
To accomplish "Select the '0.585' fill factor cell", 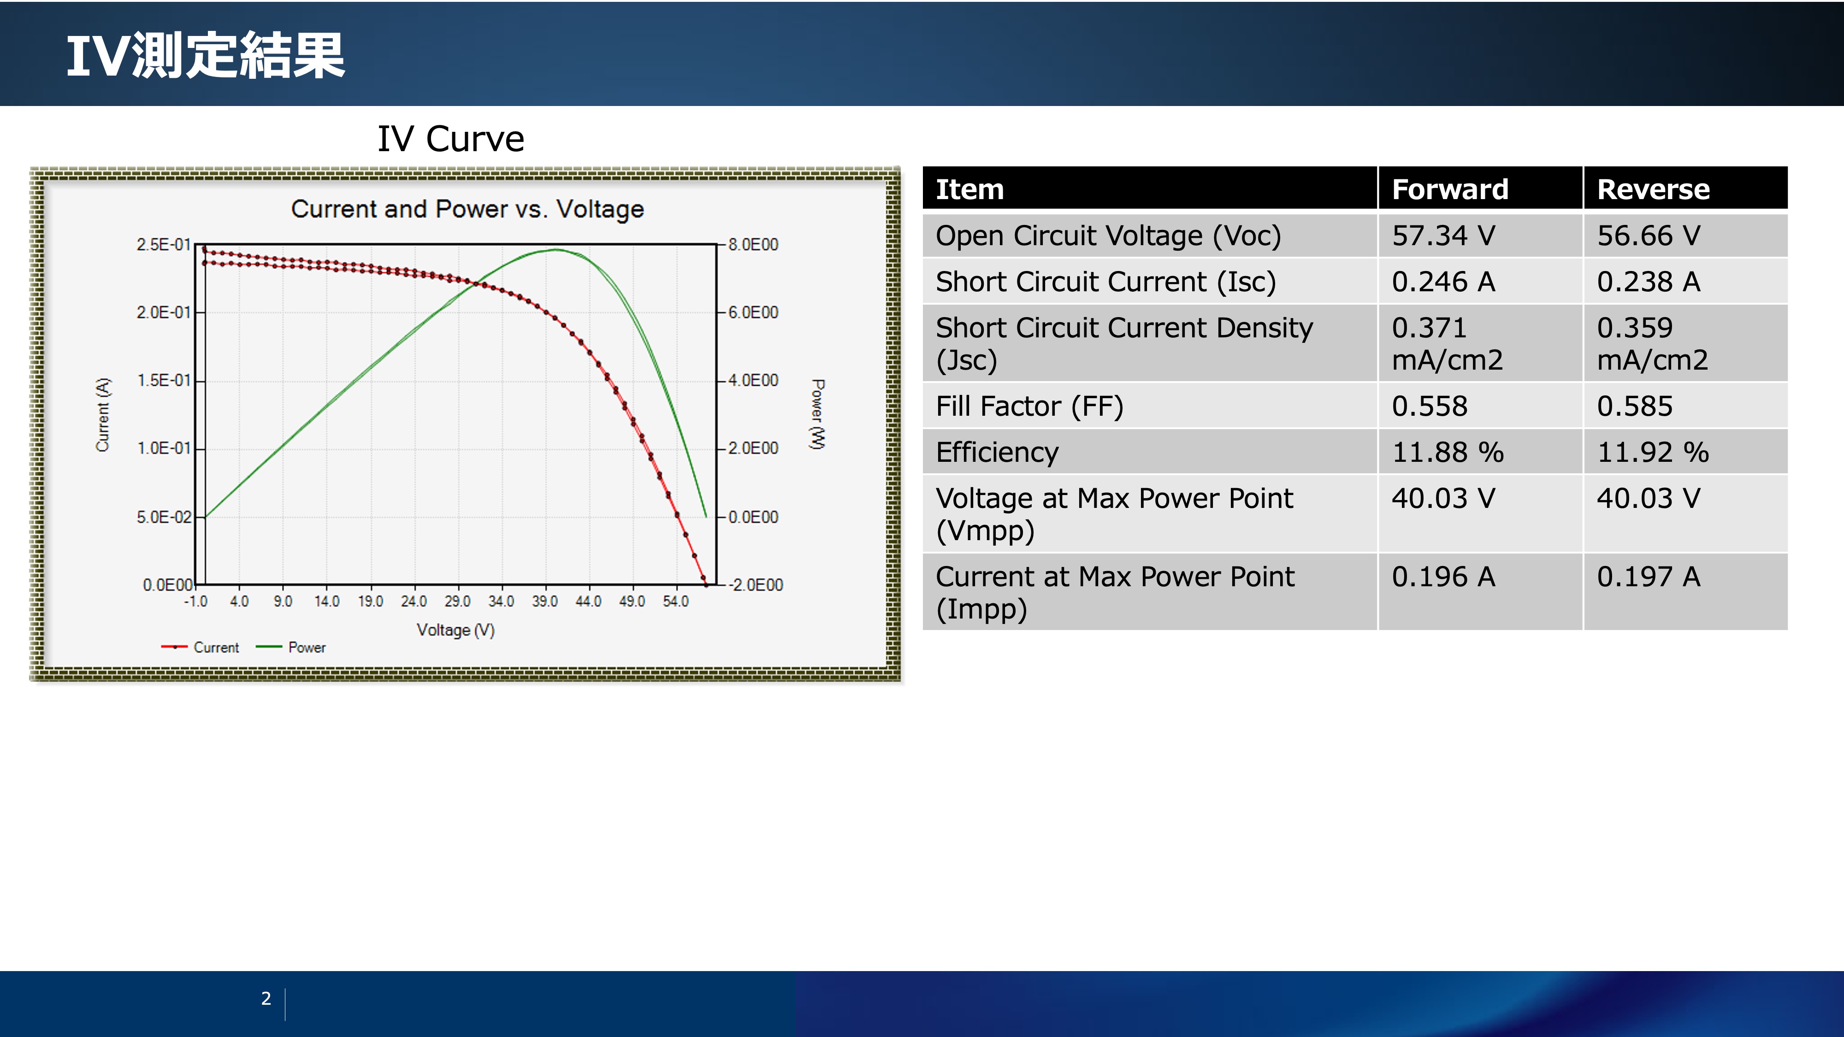I will pos(1686,406).
